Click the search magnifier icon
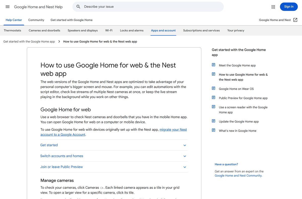This screenshot has height=199, width=302. (78, 7)
